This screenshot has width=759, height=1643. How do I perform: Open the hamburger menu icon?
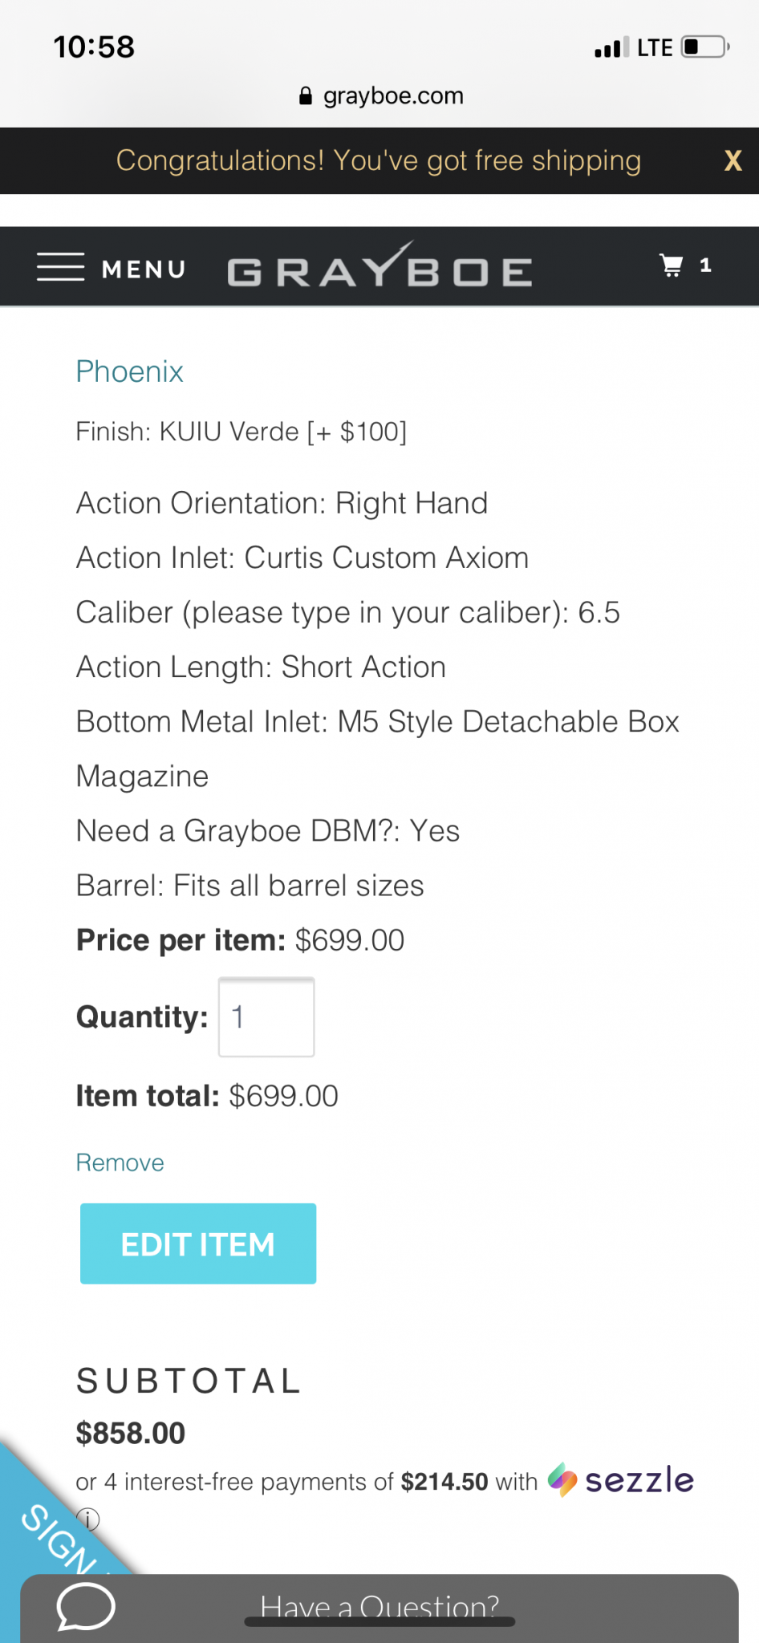pos(60,267)
